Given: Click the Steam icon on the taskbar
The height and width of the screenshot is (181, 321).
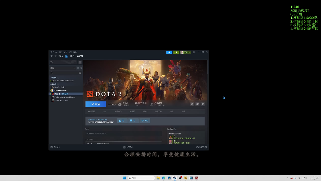Looking at the screenshot, I should [175, 178].
